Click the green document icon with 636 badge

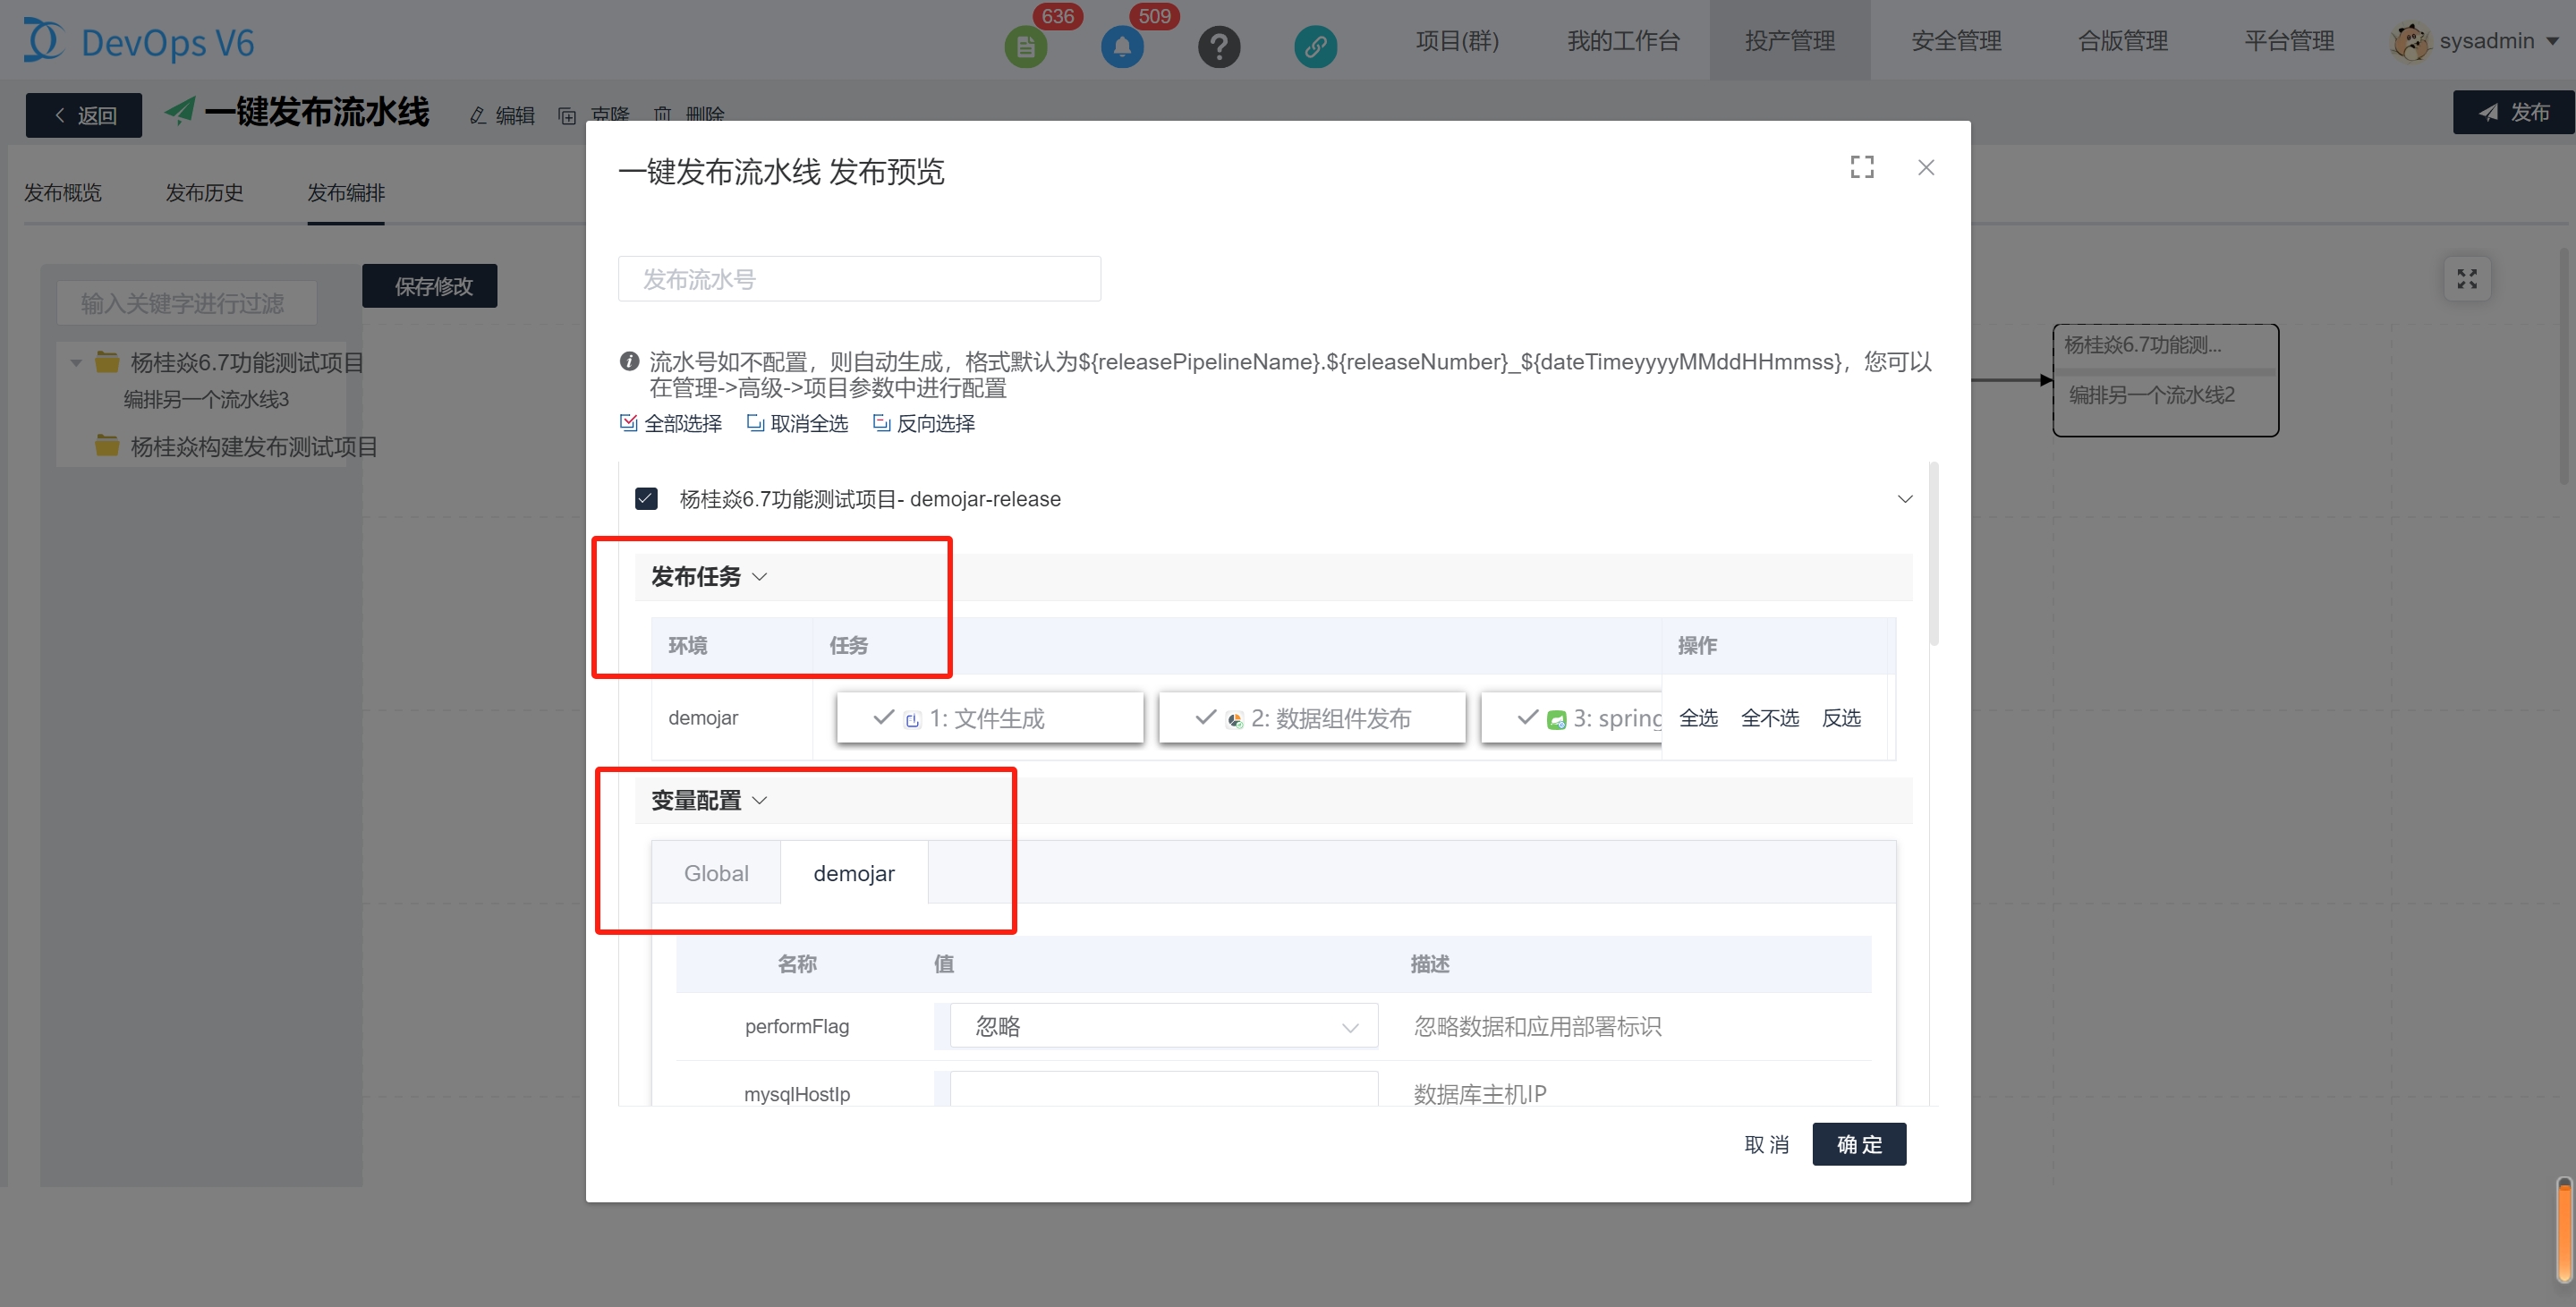(x=1025, y=46)
